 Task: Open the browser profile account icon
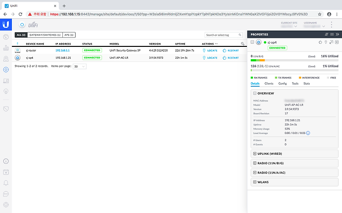click(329, 14)
